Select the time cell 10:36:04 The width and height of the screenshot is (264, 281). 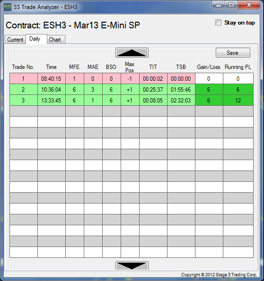(x=52, y=89)
